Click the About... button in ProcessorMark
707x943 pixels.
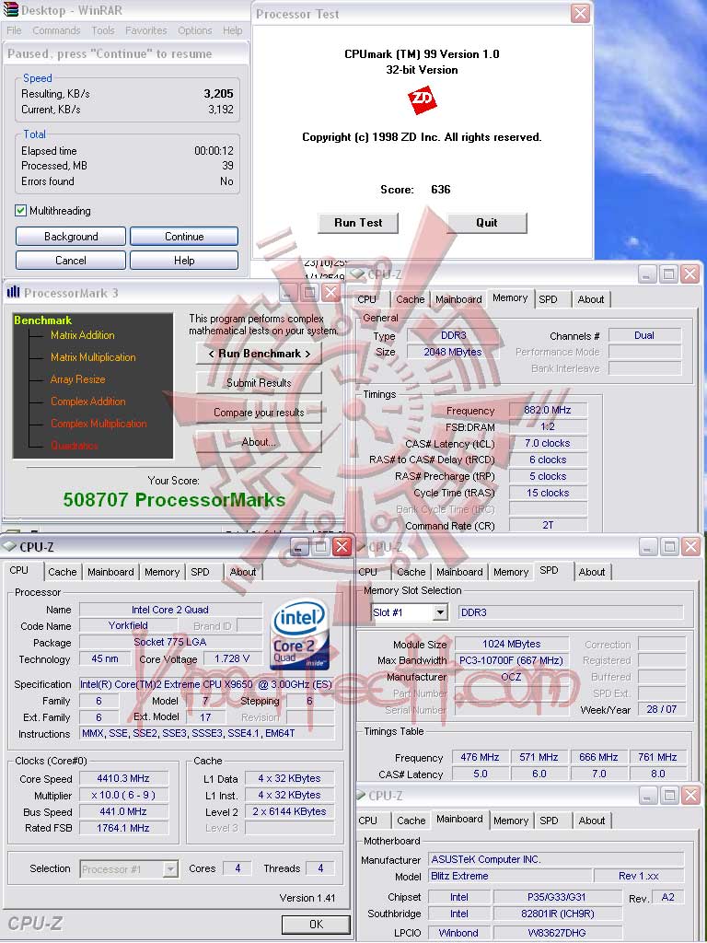[x=259, y=442]
